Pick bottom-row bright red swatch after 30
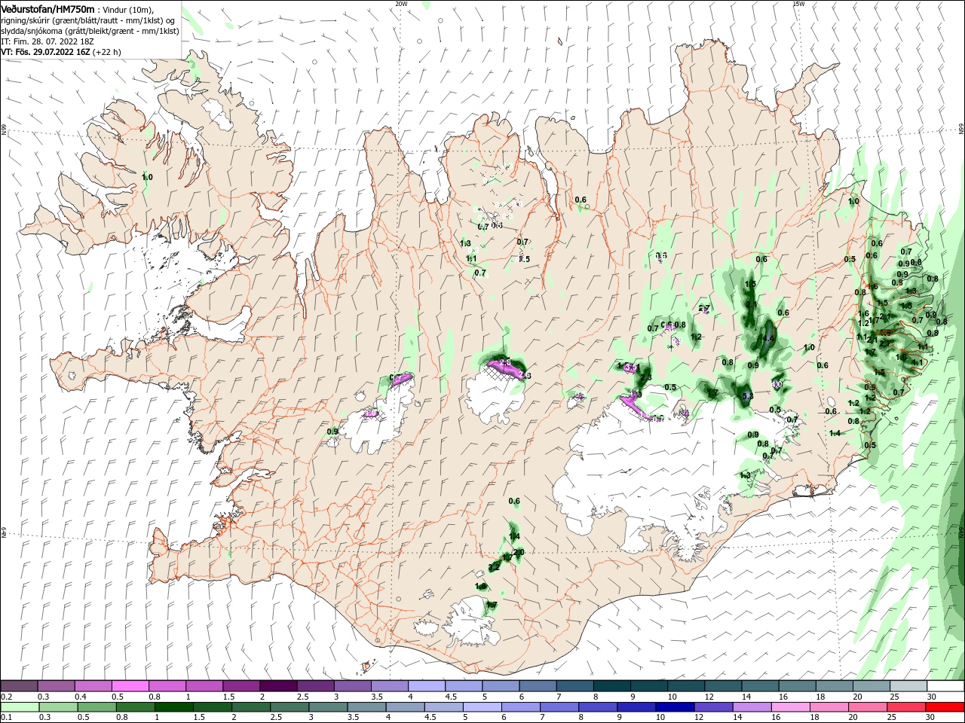Screen dimensions: 965x723 [x=945, y=707]
